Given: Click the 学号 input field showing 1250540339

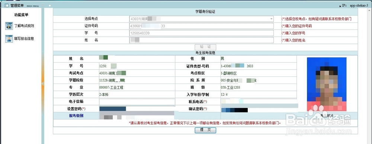Looking at the screenshot, I should point(201,33).
